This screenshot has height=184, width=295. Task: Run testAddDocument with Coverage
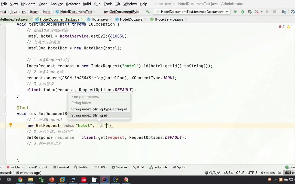click(x=249, y=11)
